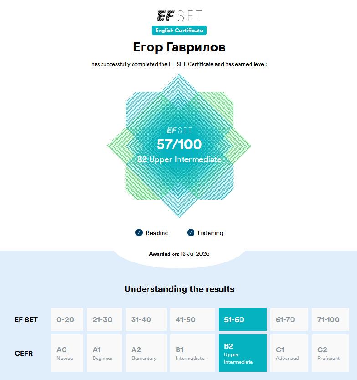Screen dimensions: 357x380
Task: Select the 41-50 EF SET score box
Action: (192, 319)
